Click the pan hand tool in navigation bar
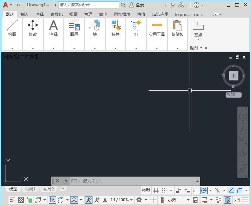This screenshot has height=206, width=251. pyautogui.click(x=243, y=131)
